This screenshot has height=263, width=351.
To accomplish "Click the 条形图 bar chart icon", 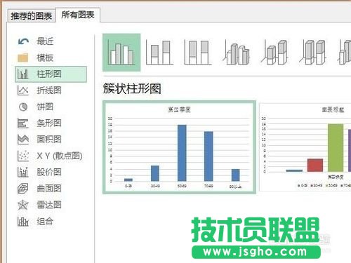I will point(23,123).
